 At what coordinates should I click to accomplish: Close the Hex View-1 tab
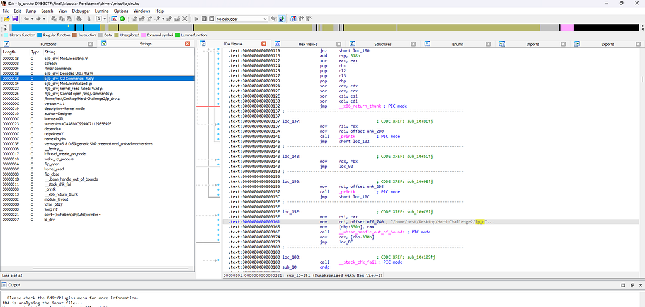click(338, 43)
